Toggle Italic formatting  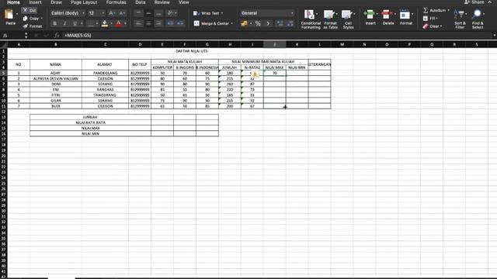coord(64,23)
